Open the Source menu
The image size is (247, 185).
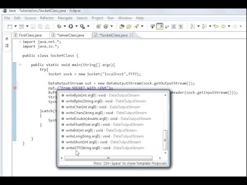[x=30, y=18]
